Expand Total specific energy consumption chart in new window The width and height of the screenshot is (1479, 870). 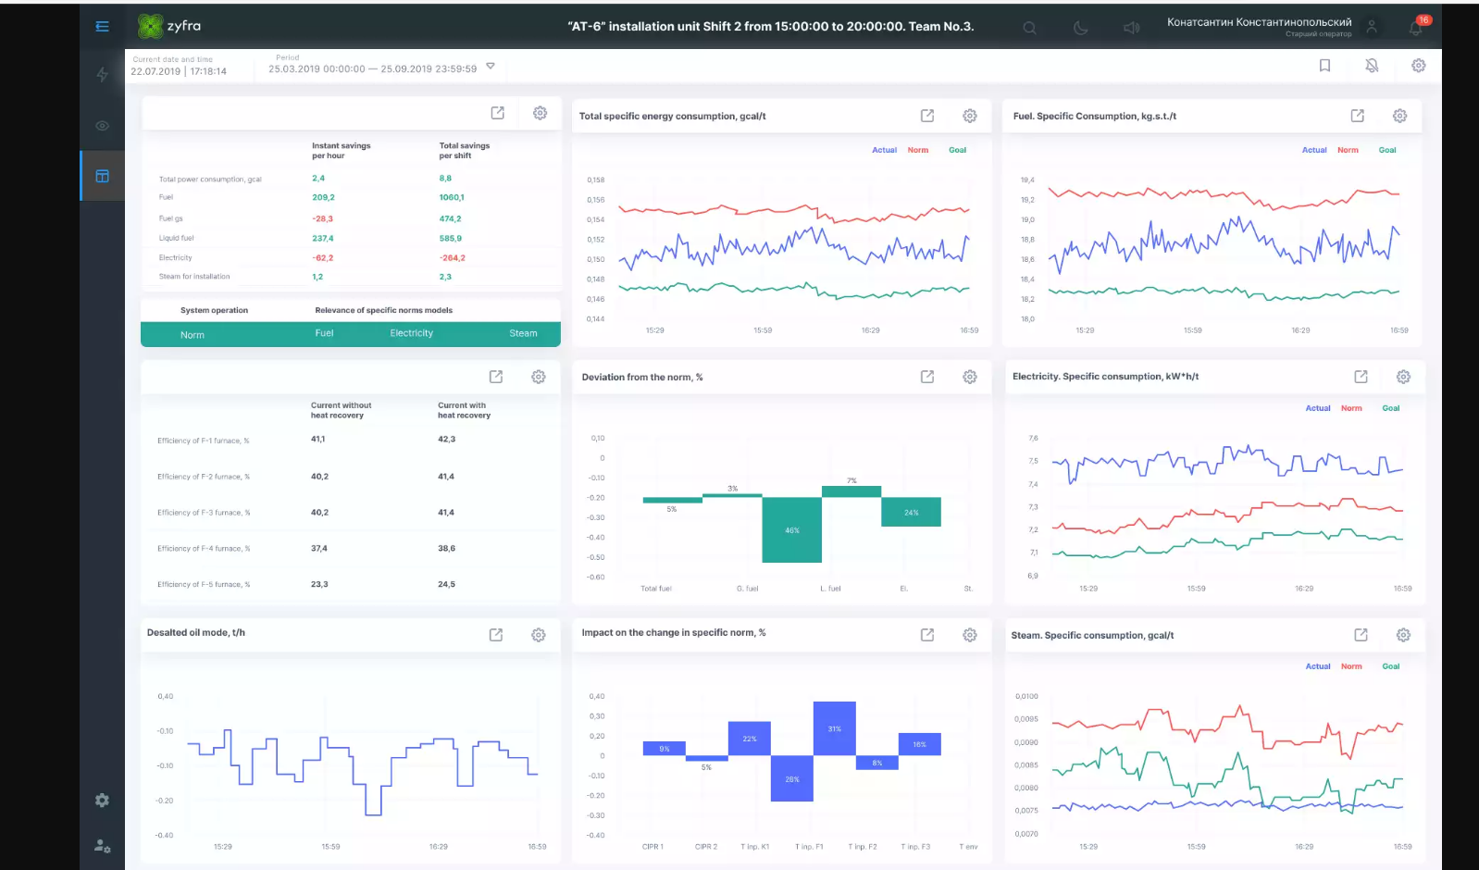click(926, 116)
